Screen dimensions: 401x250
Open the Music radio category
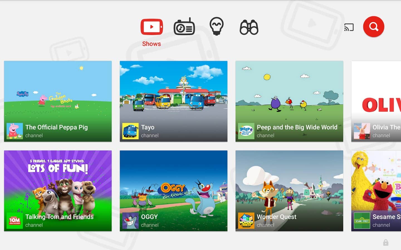coord(184,27)
